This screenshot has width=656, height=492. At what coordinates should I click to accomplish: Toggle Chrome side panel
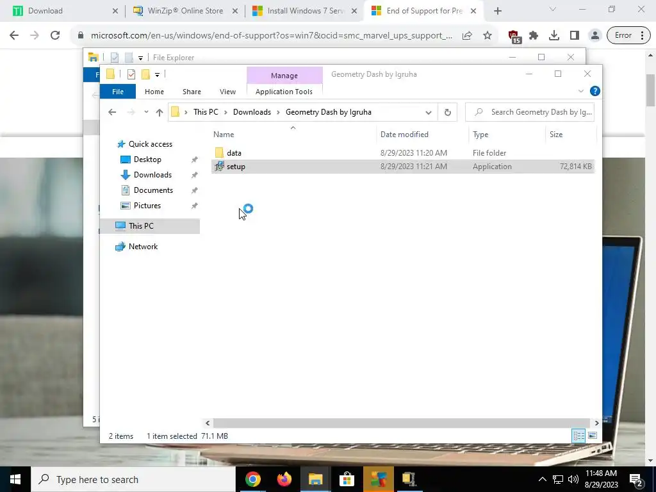(x=575, y=36)
